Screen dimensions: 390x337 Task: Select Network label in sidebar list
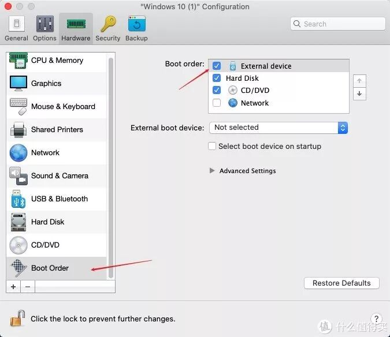pos(45,153)
